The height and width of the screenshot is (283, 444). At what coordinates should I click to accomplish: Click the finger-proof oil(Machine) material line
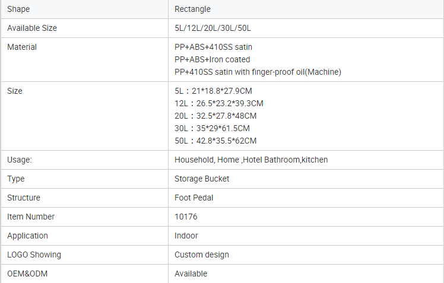[258, 72]
